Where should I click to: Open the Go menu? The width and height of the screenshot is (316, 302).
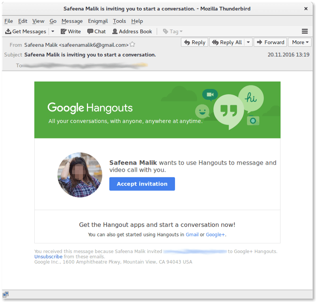53,21
